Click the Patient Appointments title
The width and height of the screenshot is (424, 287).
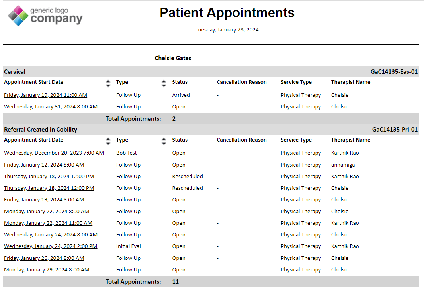(227, 13)
